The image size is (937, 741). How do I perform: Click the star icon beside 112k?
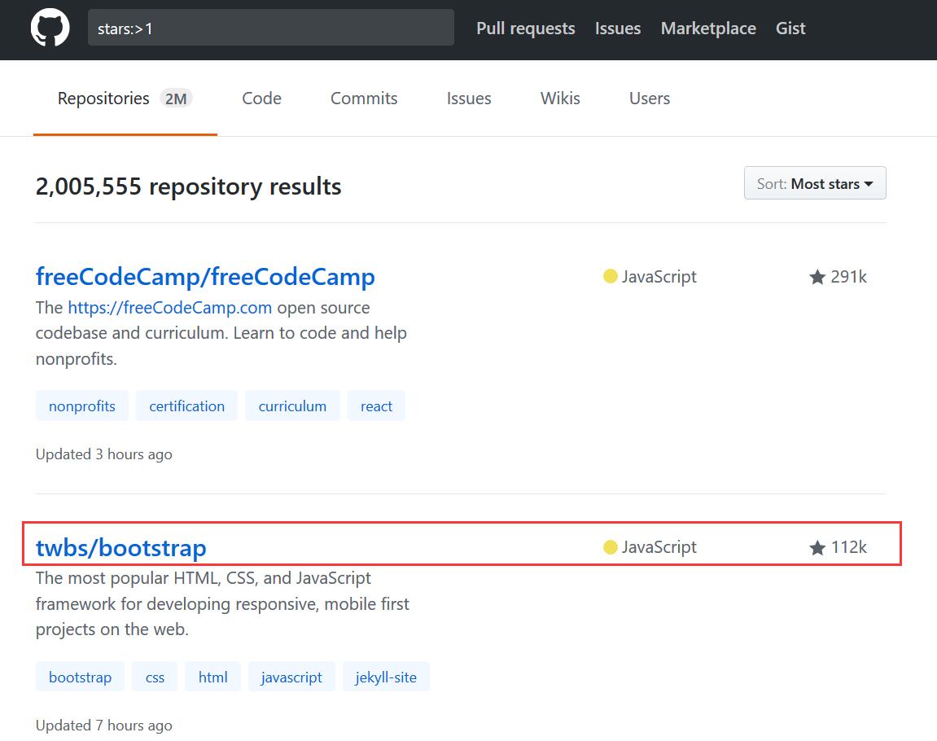coord(817,547)
